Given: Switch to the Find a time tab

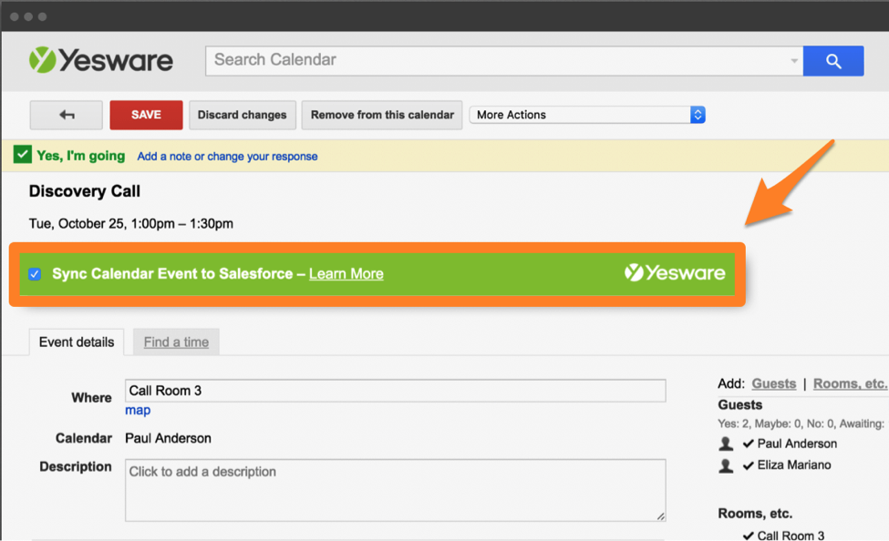Looking at the screenshot, I should click(175, 342).
